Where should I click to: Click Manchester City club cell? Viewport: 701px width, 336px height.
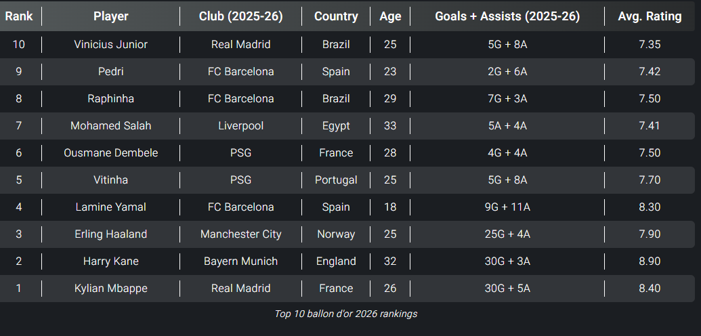240,234
